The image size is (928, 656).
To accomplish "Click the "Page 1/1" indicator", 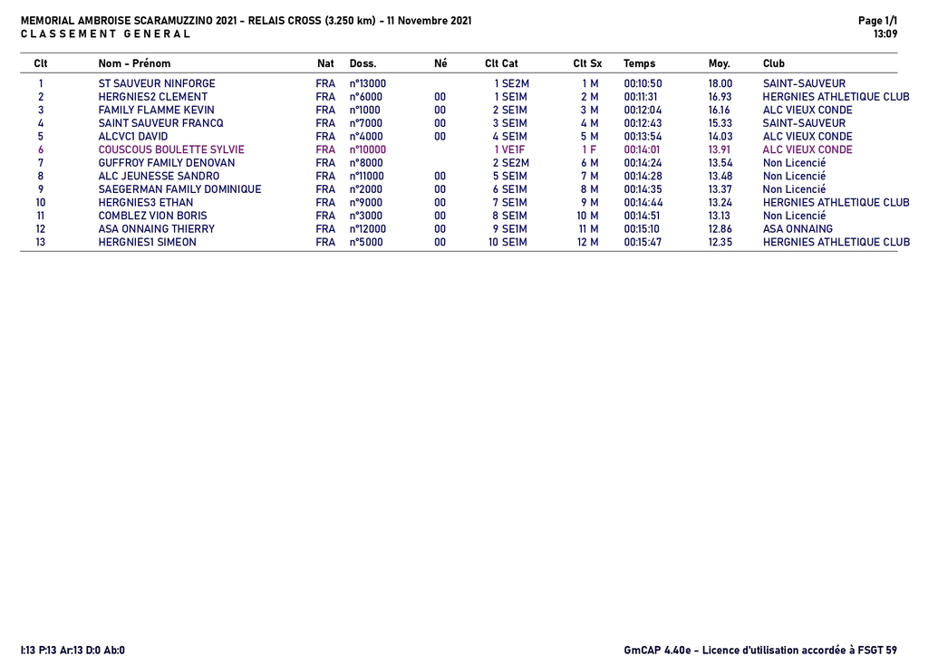I will click(877, 21).
